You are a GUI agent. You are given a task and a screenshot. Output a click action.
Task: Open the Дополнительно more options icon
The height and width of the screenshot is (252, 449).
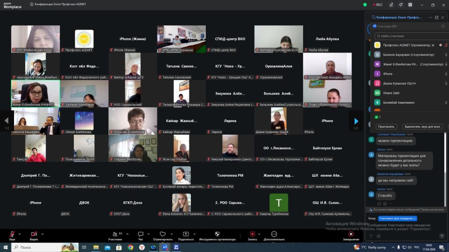click(x=274, y=234)
